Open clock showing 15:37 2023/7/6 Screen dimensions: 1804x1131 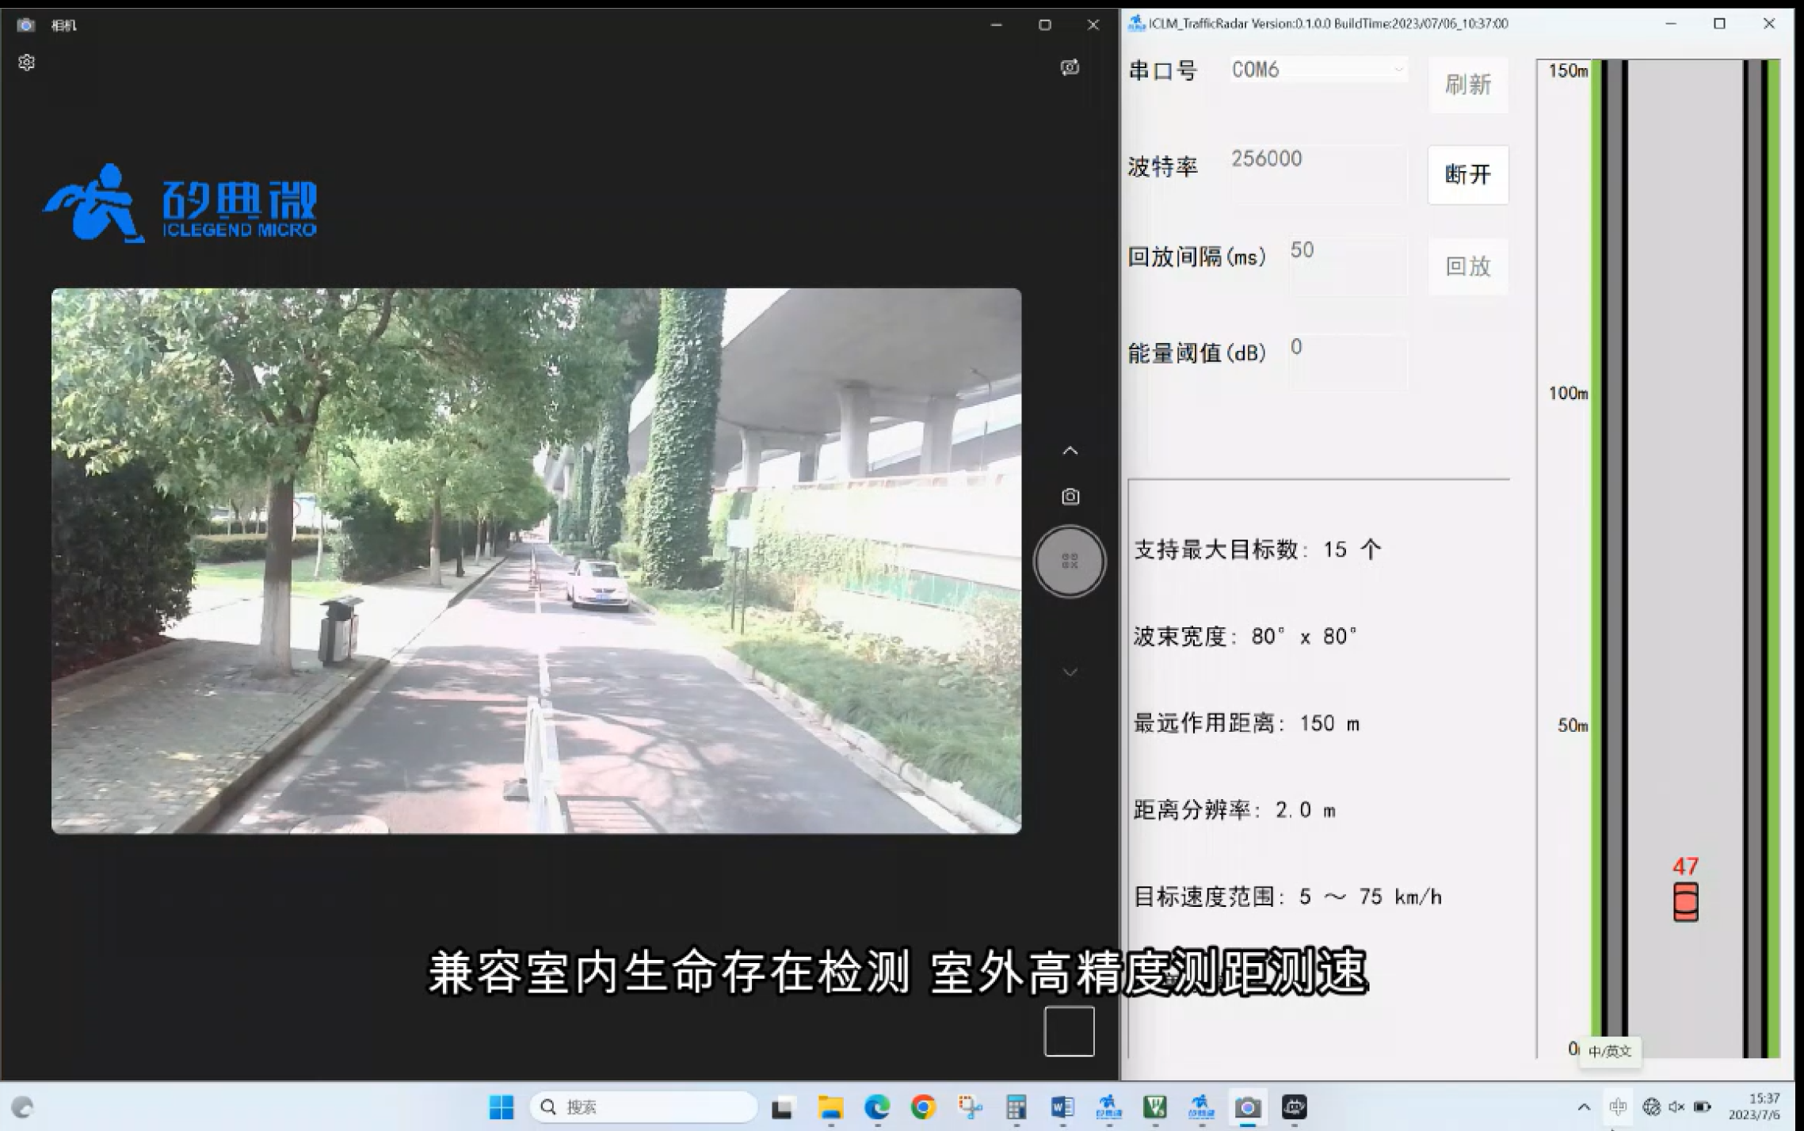pyautogui.click(x=1754, y=1106)
